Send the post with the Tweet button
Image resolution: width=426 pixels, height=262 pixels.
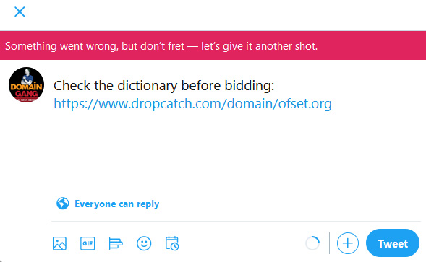click(x=393, y=243)
